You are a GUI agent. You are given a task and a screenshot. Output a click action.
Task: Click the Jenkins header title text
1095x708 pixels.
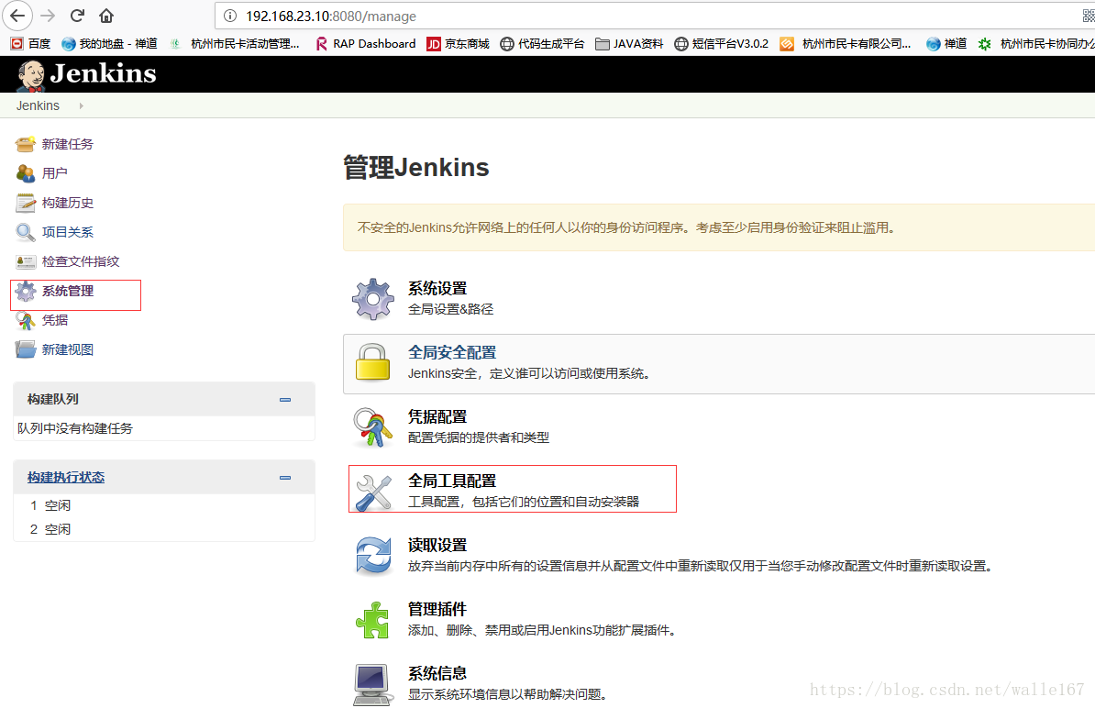point(104,73)
